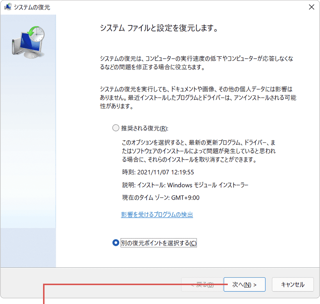
Task: Click the System Restore icon in the title bar
Action: coord(8,6)
